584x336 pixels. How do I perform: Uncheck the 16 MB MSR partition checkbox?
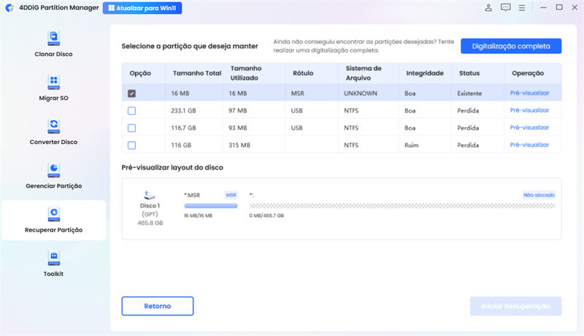[131, 93]
